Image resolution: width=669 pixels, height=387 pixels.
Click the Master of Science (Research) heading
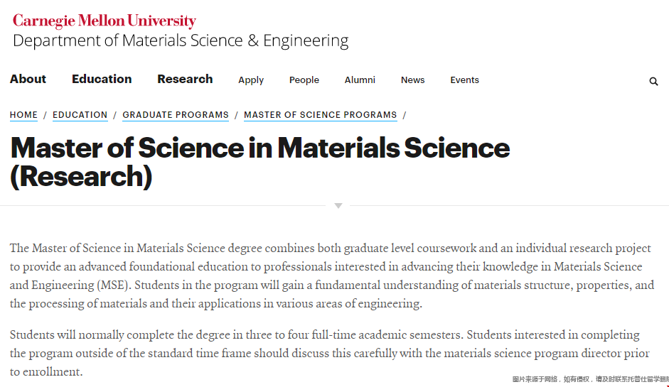(x=259, y=162)
